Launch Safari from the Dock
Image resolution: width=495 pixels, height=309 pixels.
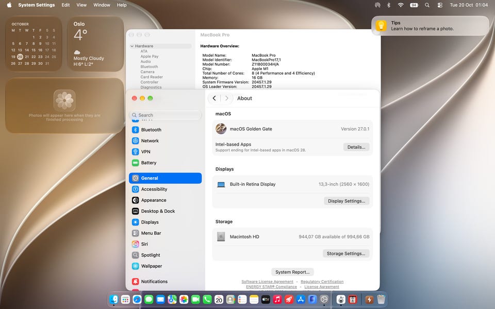(137, 299)
